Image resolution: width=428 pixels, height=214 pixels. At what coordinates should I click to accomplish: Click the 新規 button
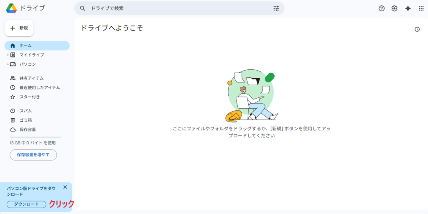[x=19, y=28]
